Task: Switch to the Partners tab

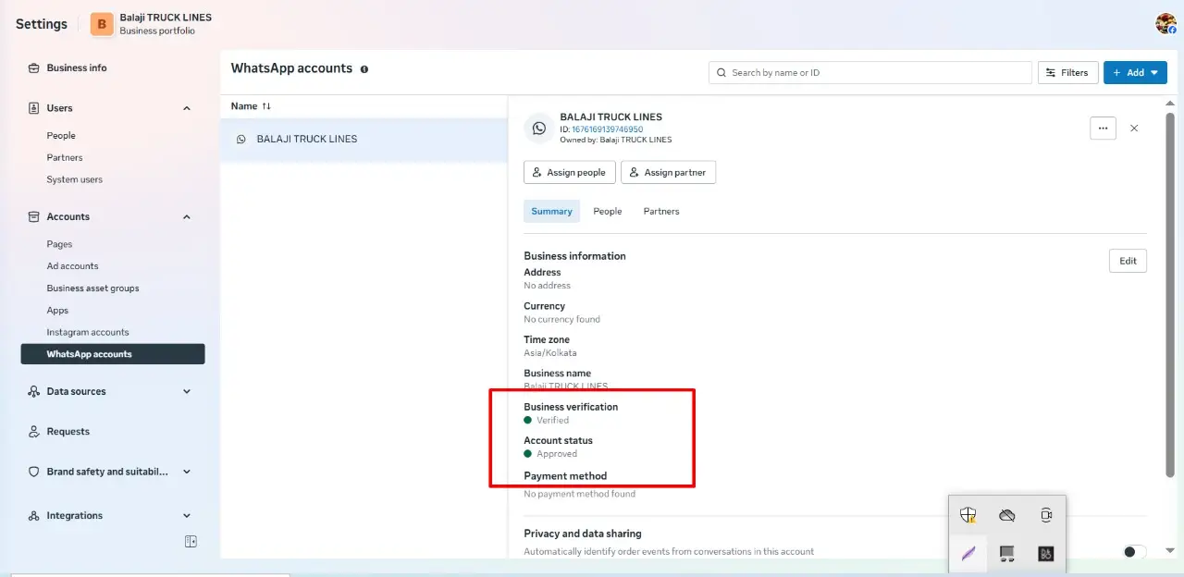Action: click(x=661, y=212)
